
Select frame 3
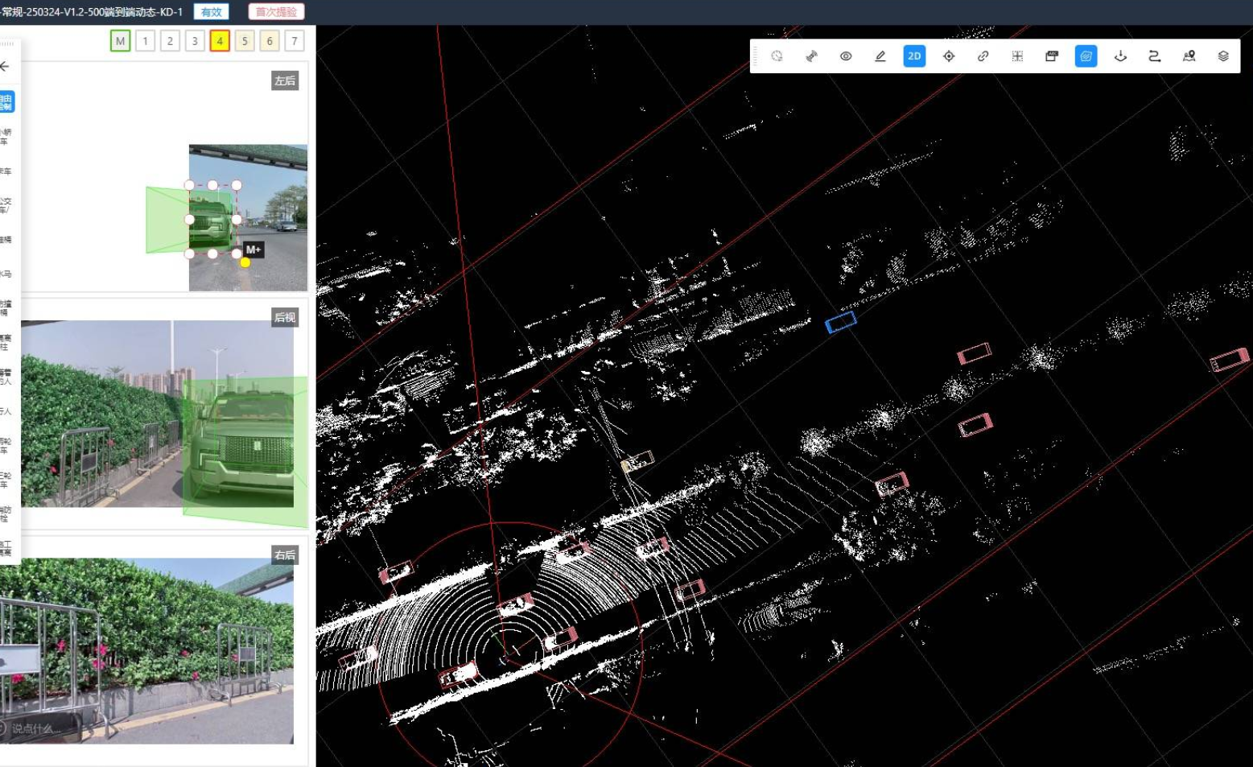[x=195, y=41]
